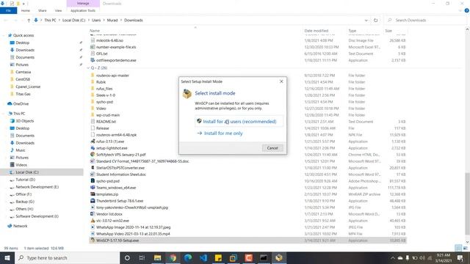Select vlc-3.0.12-win32.exe icon
This screenshot has height=264, width=470.
pos(93,220)
